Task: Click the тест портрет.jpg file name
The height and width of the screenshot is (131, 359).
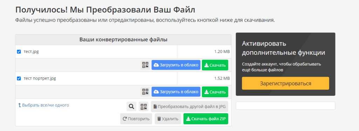Action: [40, 78]
